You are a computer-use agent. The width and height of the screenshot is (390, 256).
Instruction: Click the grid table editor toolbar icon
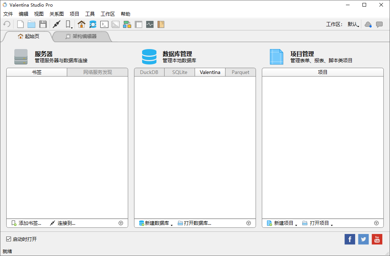pos(138,24)
